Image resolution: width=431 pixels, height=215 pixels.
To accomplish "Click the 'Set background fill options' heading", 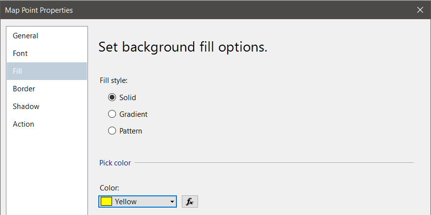I will point(183,47).
